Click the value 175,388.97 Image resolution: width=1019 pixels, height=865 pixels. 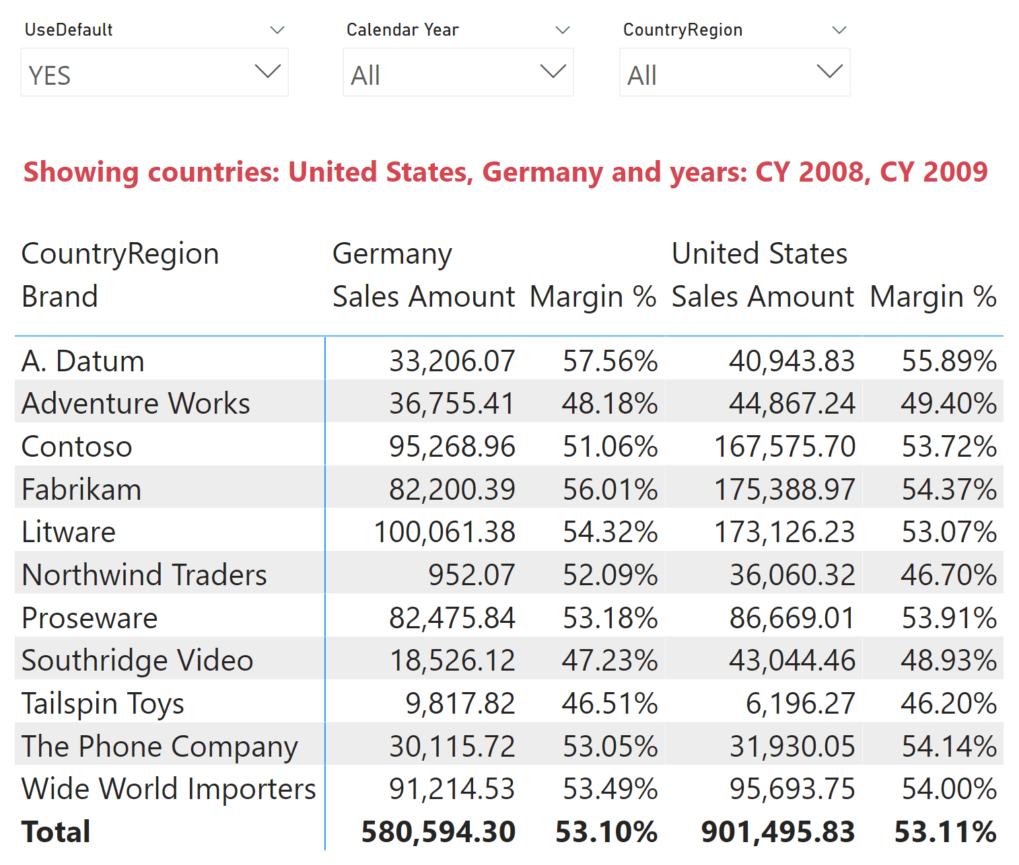tap(785, 490)
